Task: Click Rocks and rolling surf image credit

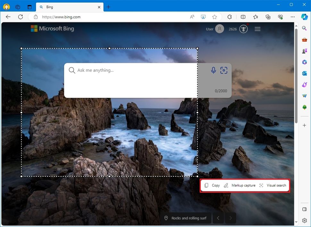Action: (189, 218)
